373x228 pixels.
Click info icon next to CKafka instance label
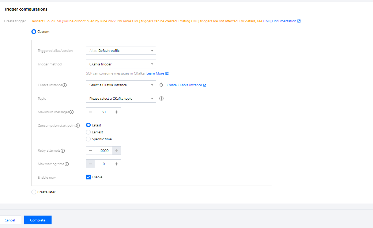65,85
